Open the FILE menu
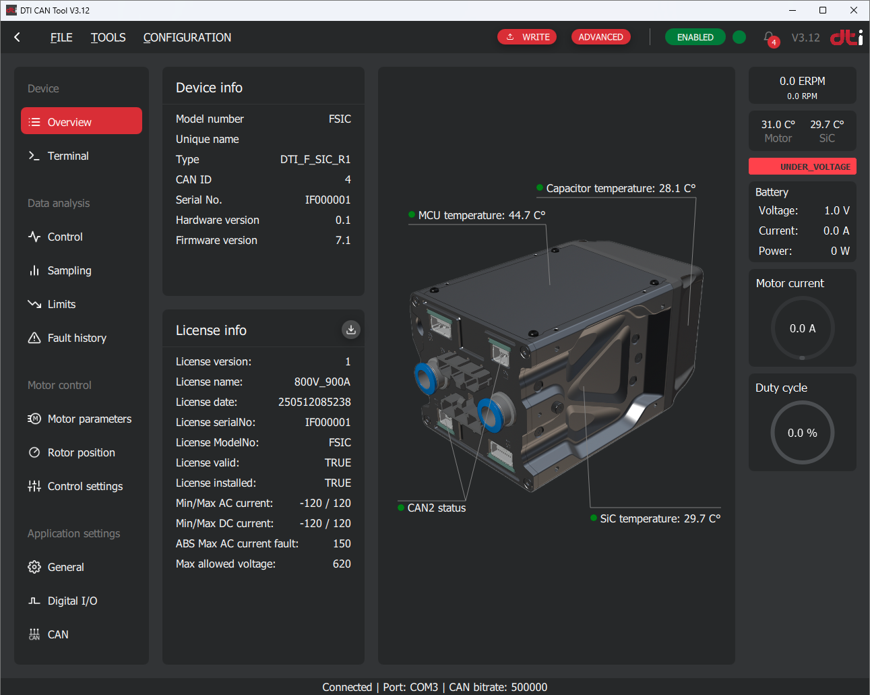870x695 pixels. 61,38
